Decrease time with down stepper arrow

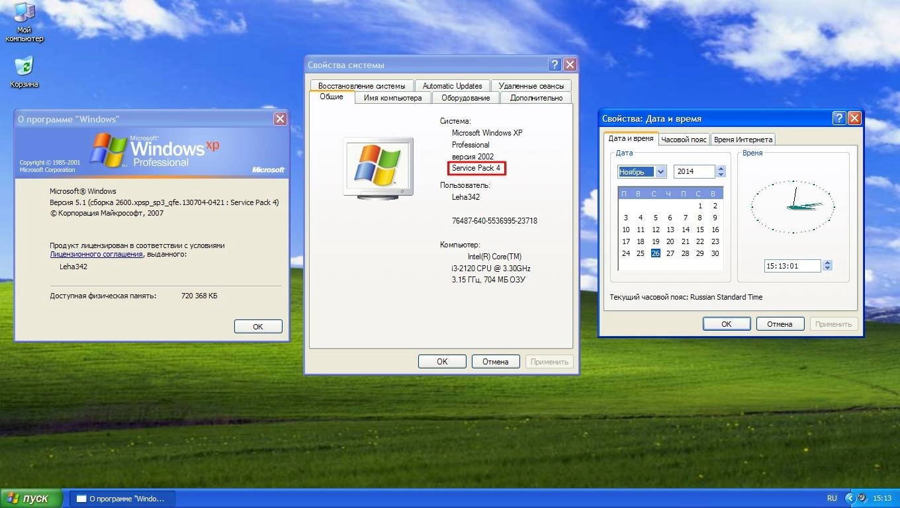coord(827,269)
